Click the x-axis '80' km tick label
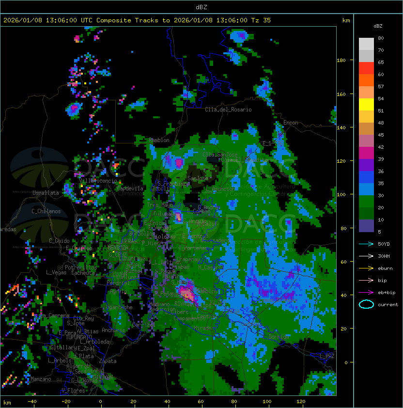This screenshot has height=408, width=403. (234, 402)
